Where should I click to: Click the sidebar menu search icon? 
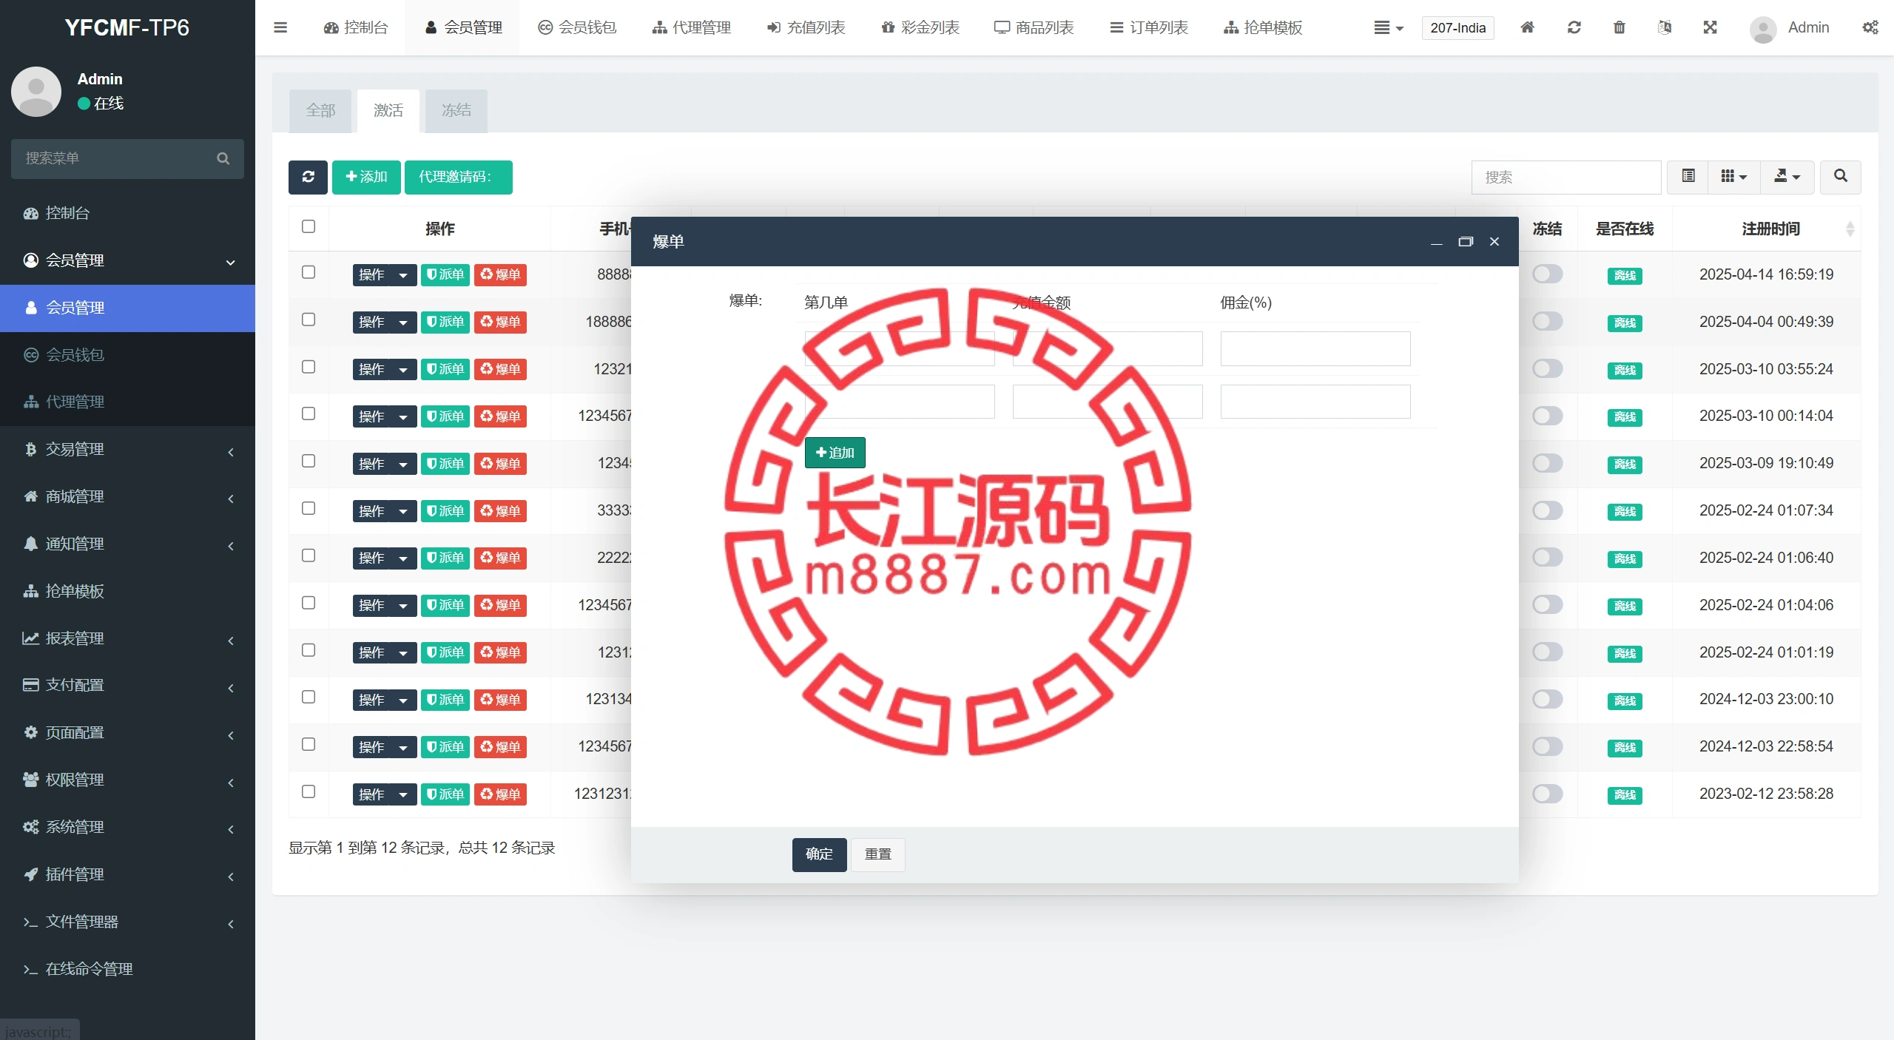tap(223, 158)
